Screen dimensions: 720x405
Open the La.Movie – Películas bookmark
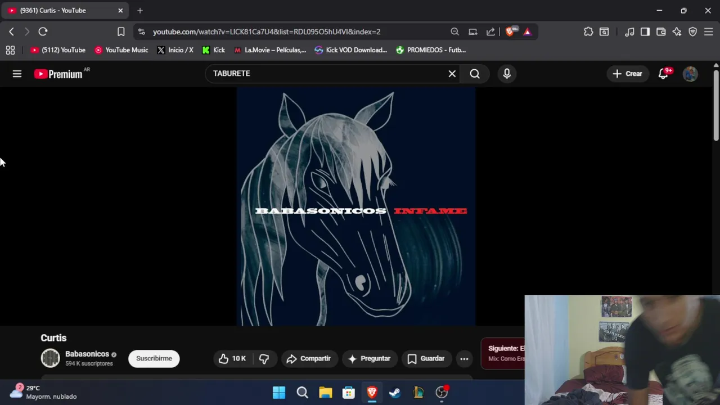[x=270, y=50]
